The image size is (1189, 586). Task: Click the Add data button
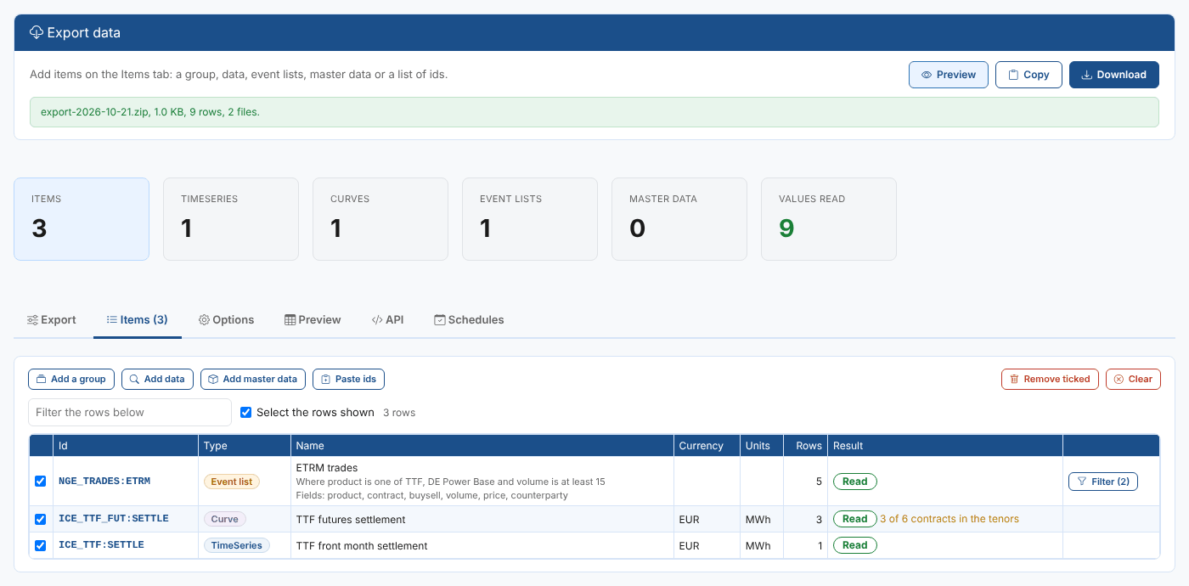(158, 379)
